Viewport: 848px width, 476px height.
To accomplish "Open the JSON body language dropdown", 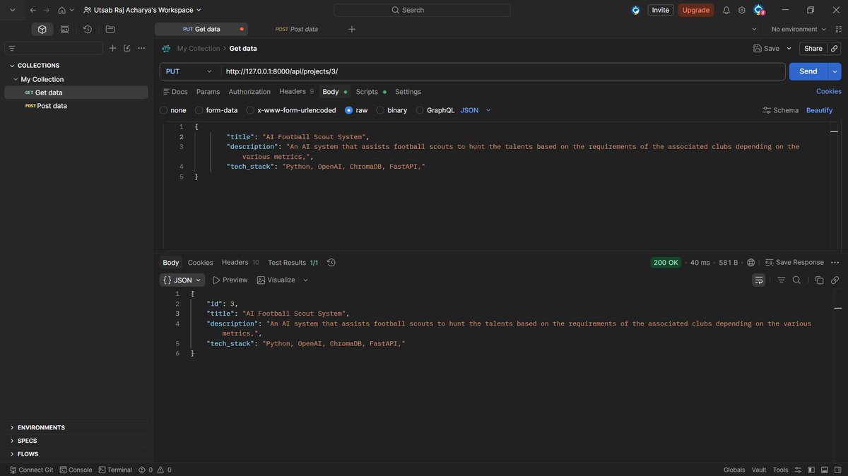I will [x=476, y=110].
